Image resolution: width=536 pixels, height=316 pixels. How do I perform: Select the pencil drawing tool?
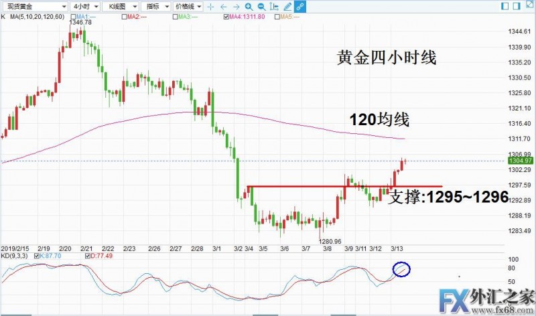pyautogui.click(x=286, y=6)
